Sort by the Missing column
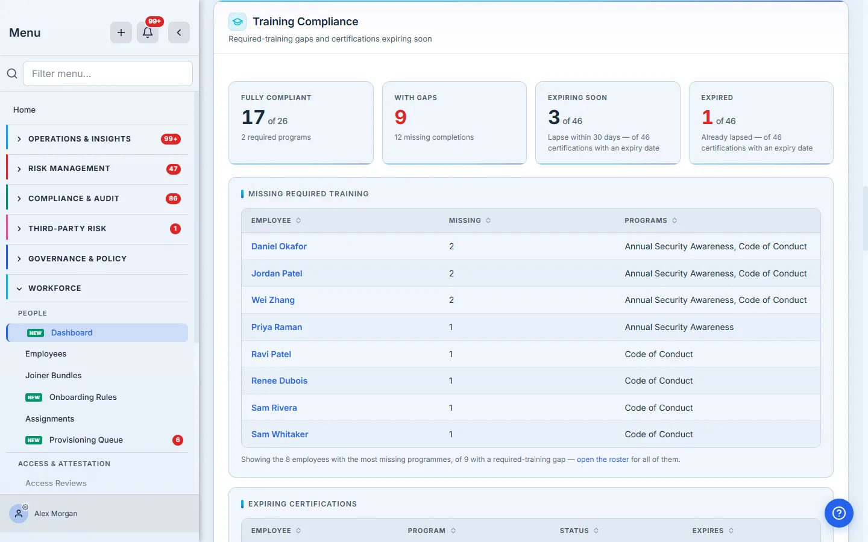868x542 pixels. [x=470, y=220]
